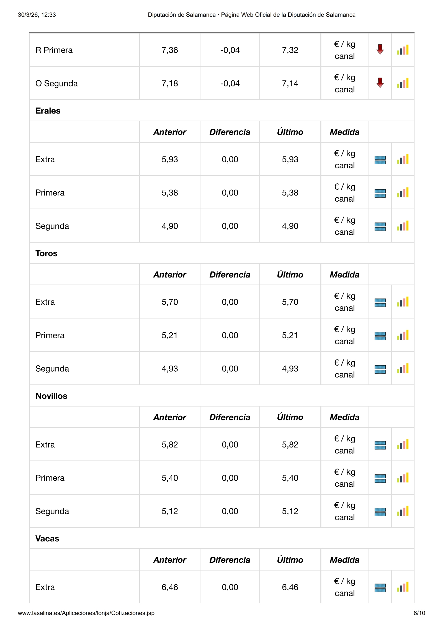Screen dimensions: 443x627
Task: Click the Vacas section heading
Action: (47, 539)
